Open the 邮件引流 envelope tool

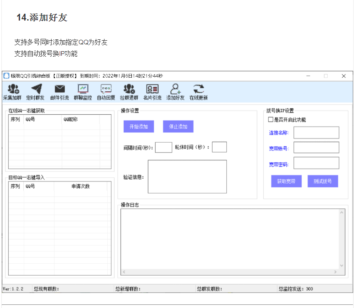point(59,92)
